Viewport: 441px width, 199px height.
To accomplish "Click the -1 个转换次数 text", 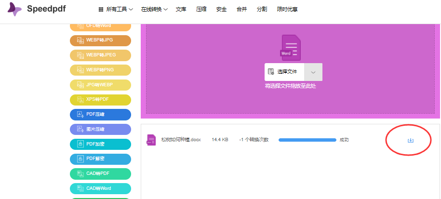I will point(254,140).
